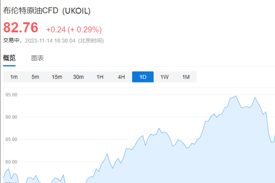Set chart interval to 1H

pos(100,77)
